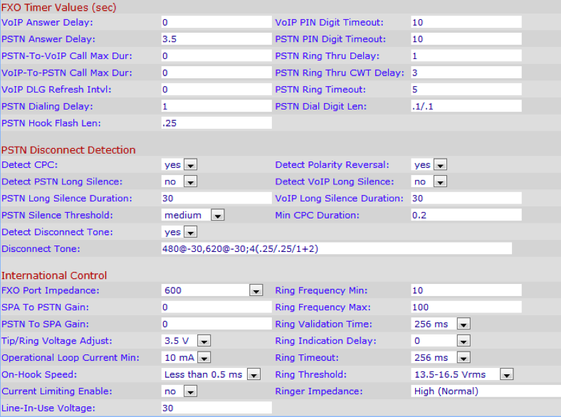The image size is (561, 417).
Task: Open the Detect CPC dropdown
Action: pyautogui.click(x=179, y=165)
